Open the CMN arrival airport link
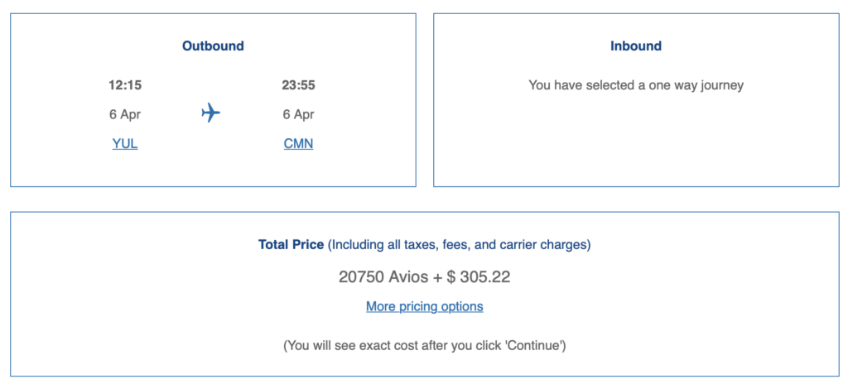 [x=298, y=144]
